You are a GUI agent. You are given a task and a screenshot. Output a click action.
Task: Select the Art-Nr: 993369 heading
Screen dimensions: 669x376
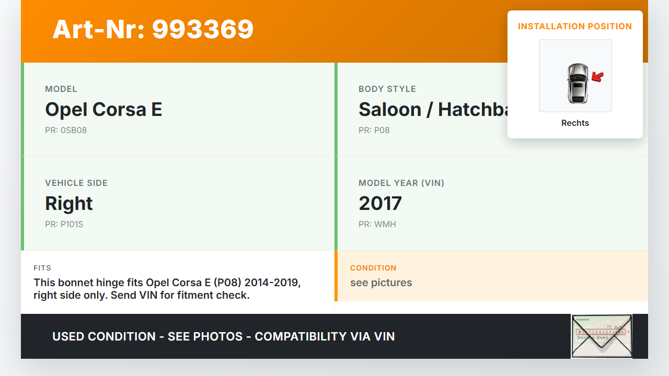153,29
